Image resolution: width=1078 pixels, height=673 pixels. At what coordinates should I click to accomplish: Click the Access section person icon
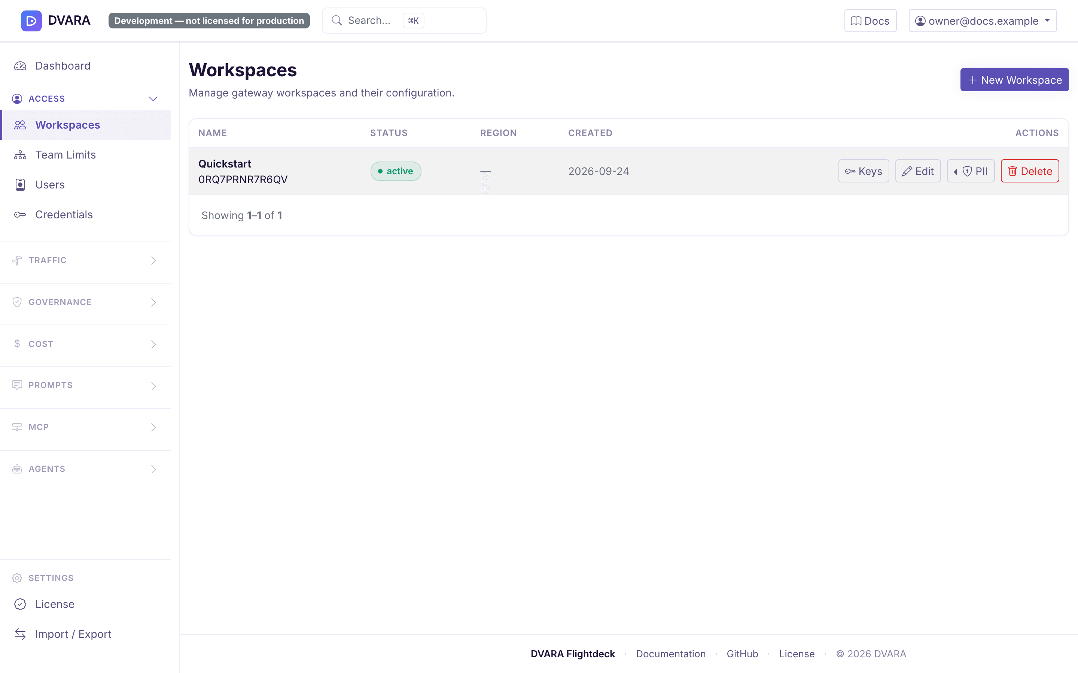[17, 98]
